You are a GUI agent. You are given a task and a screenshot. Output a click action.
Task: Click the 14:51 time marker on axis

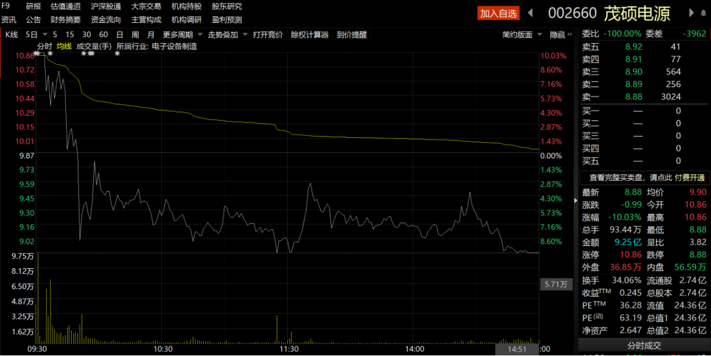[517, 349]
